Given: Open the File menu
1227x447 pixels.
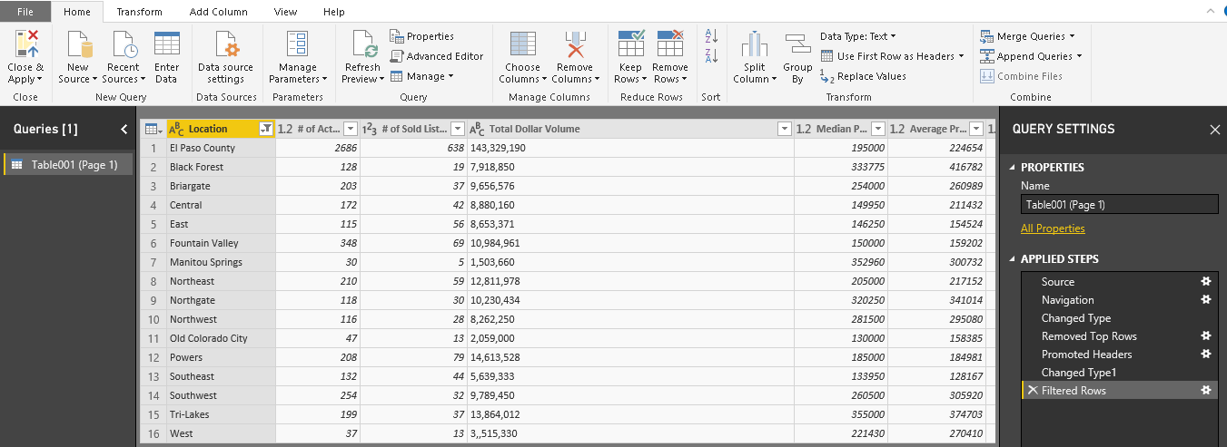Looking at the screenshot, I should (x=25, y=12).
